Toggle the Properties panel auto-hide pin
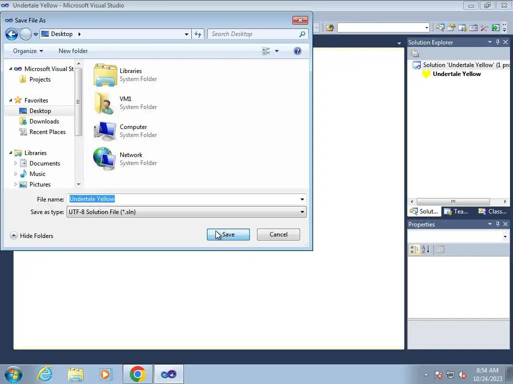513x384 pixels. [x=497, y=224]
